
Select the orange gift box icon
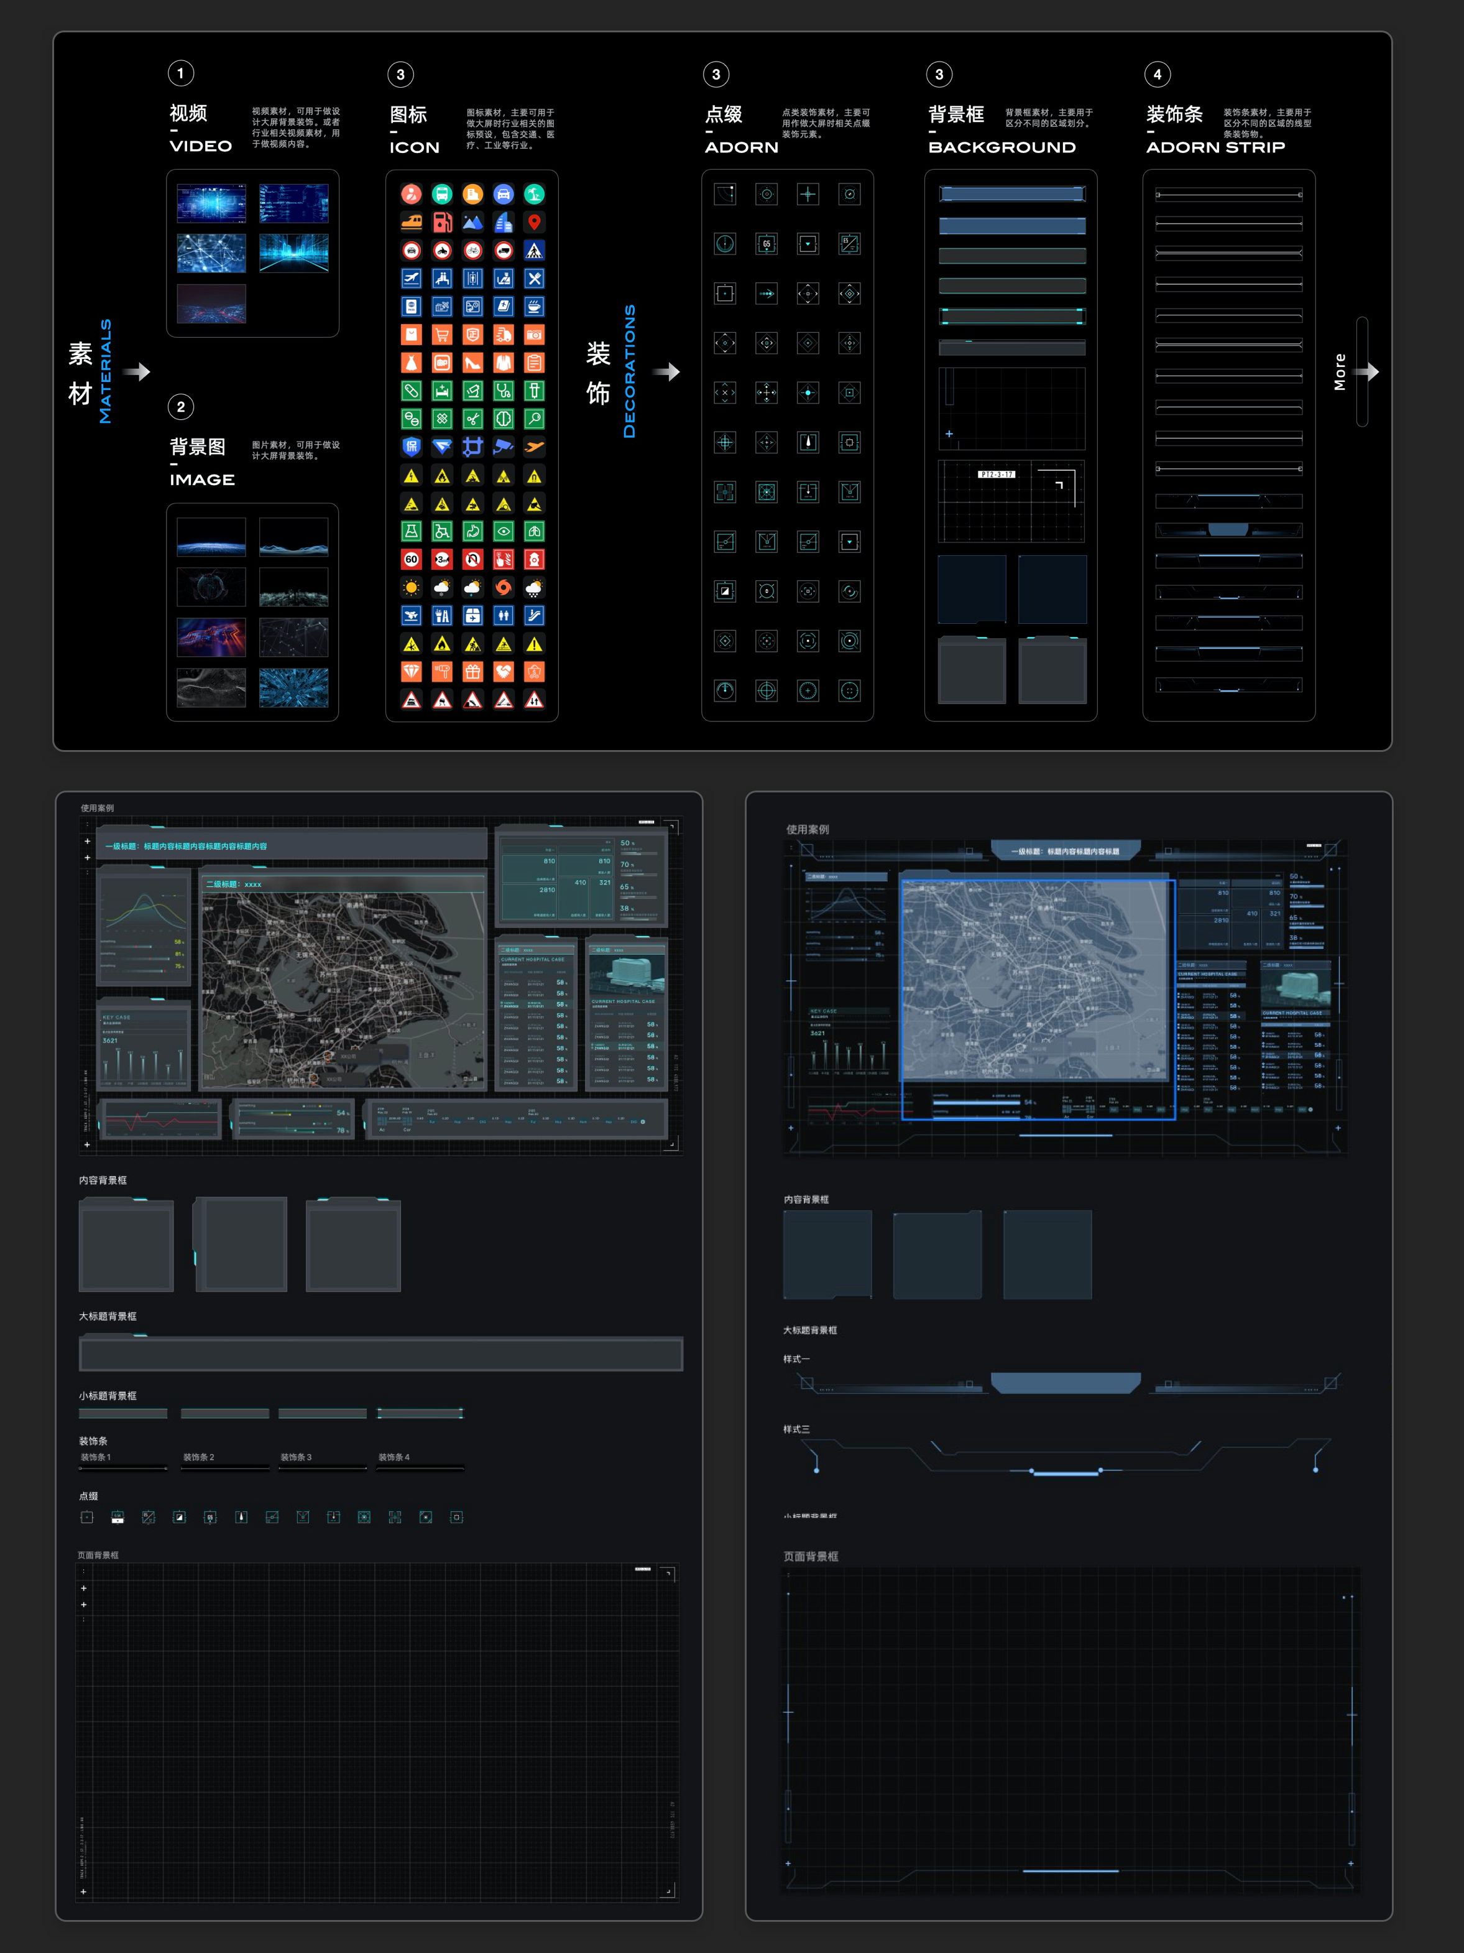[x=473, y=672]
